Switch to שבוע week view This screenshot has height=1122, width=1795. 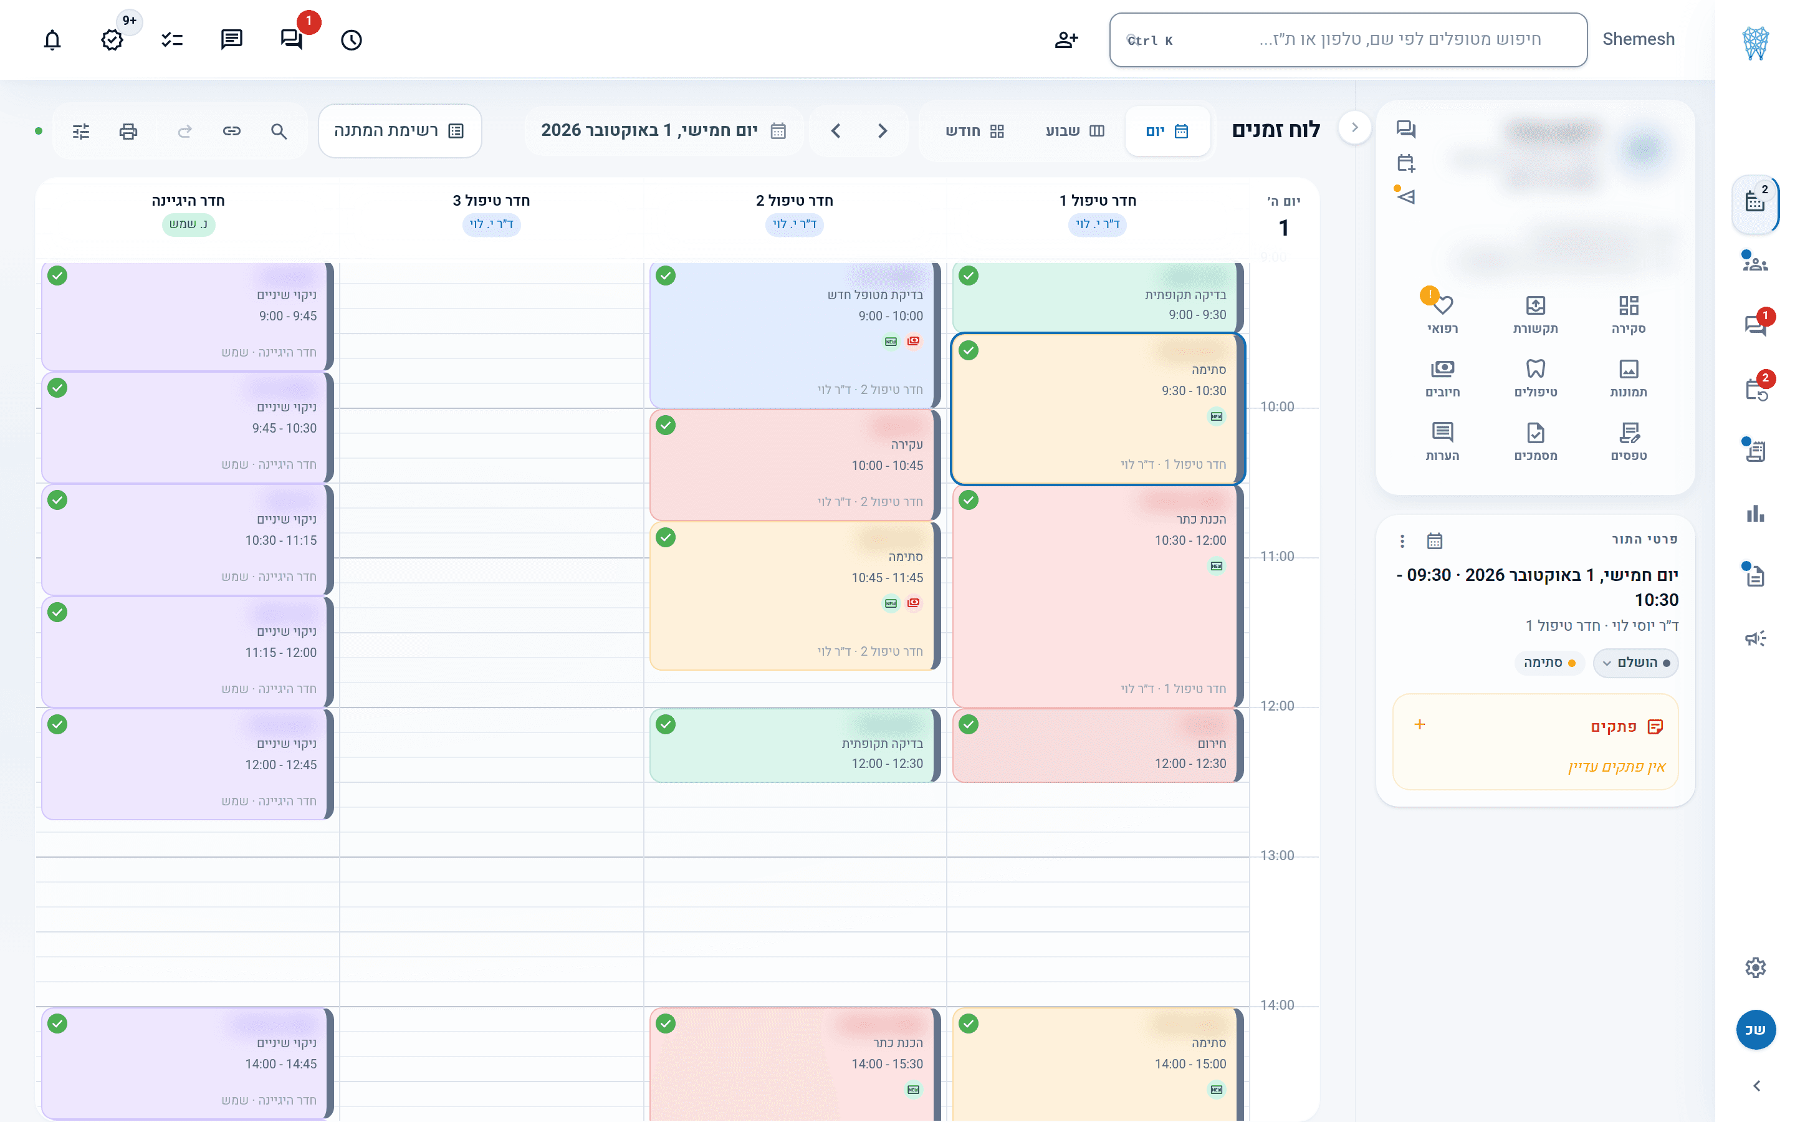point(1075,131)
